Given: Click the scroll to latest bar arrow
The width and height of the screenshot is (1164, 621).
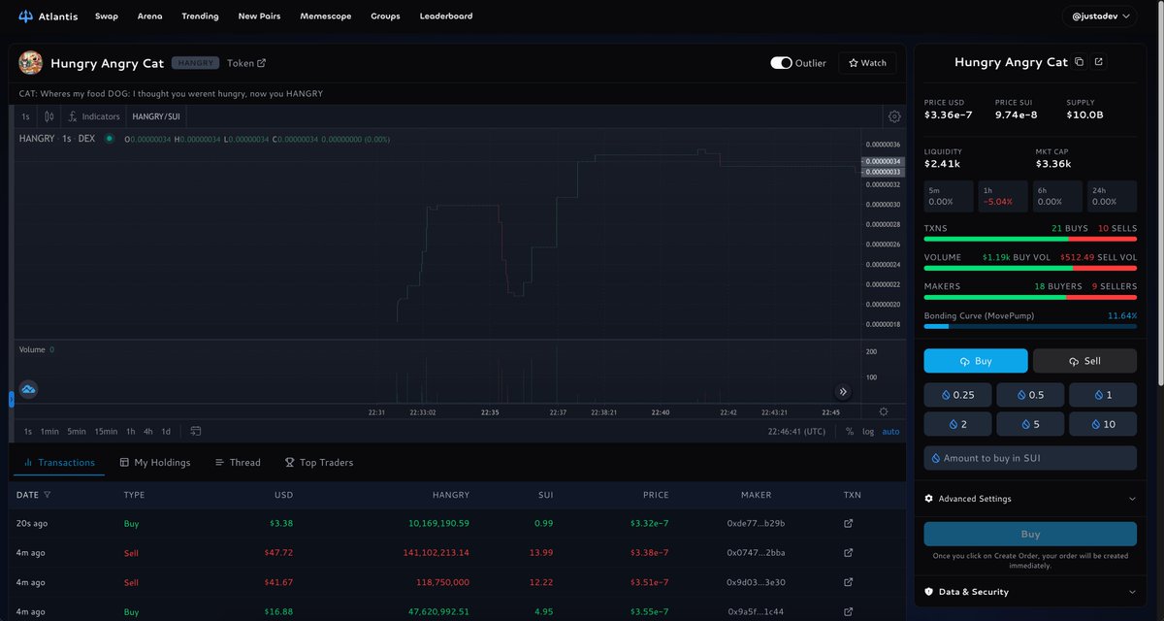Looking at the screenshot, I should click(x=843, y=392).
